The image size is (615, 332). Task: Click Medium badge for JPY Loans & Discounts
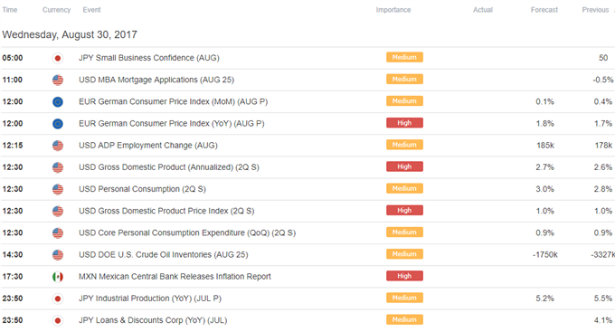click(404, 319)
